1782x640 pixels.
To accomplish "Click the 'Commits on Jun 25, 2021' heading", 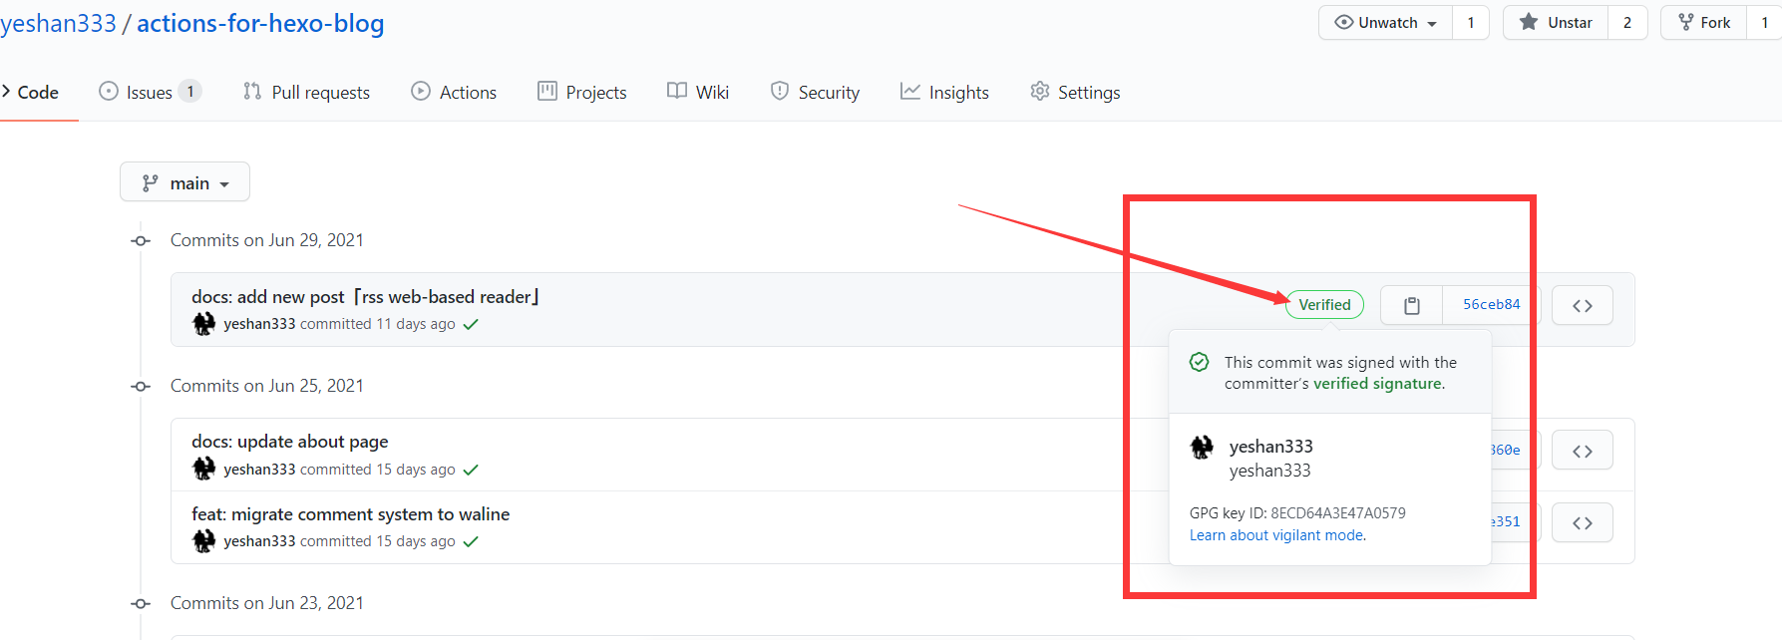I will coord(267,386).
